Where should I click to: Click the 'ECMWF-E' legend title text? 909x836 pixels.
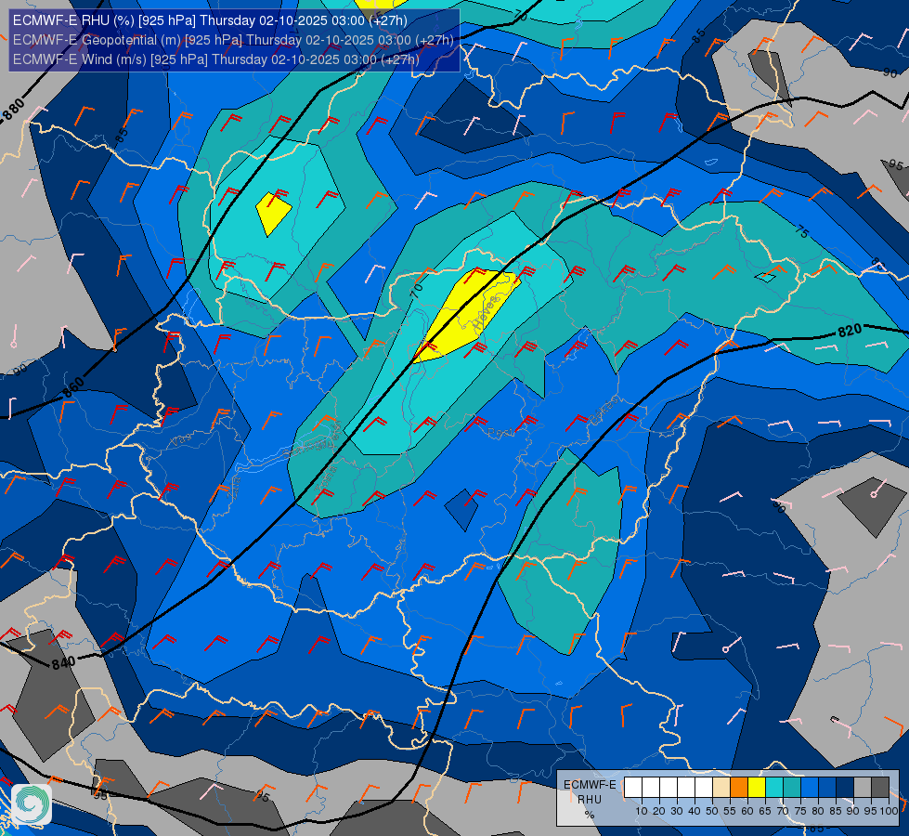590,784
